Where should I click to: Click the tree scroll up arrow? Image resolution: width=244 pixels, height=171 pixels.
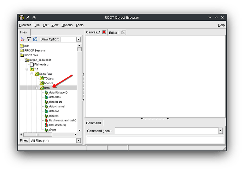[x=80, y=45]
